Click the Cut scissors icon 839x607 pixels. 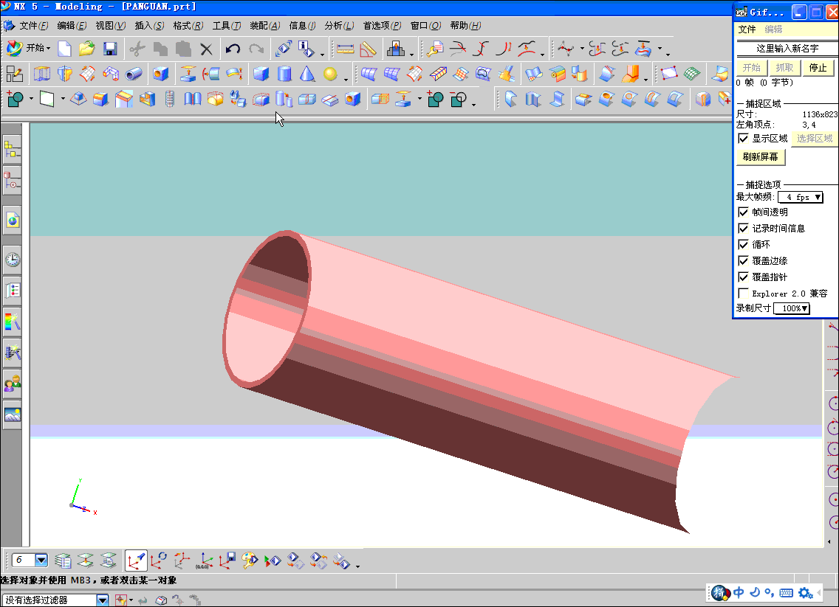[x=137, y=49]
